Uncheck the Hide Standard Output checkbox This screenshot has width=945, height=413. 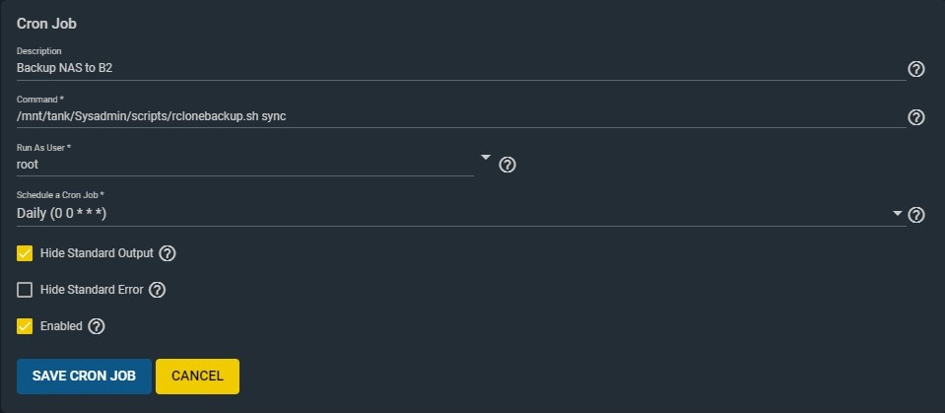pos(25,253)
